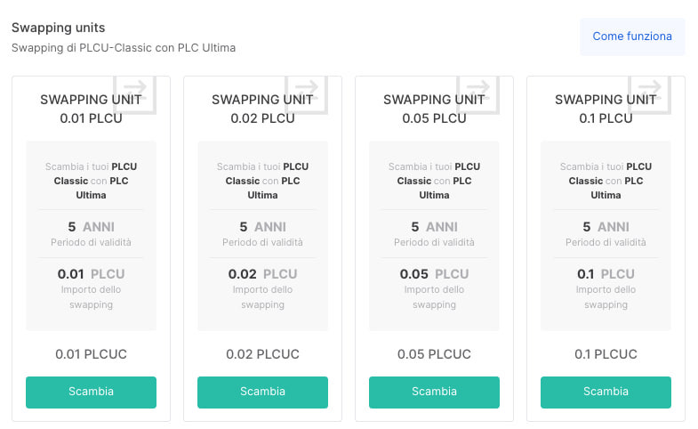Click the 0.1 PLCUC price label
The height and width of the screenshot is (429, 698).
(606, 354)
